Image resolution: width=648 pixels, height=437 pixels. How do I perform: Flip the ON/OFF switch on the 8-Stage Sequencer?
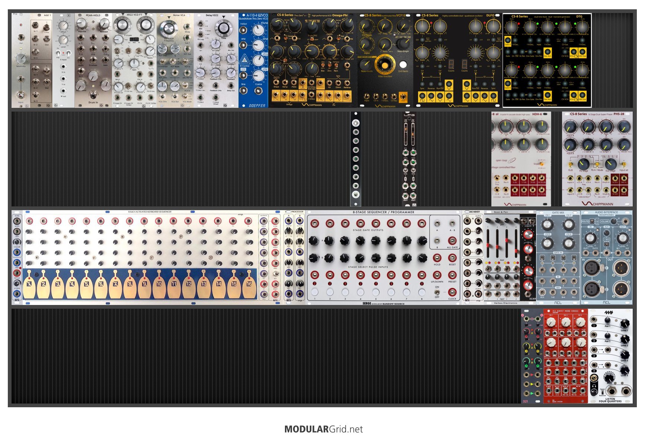(437, 292)
